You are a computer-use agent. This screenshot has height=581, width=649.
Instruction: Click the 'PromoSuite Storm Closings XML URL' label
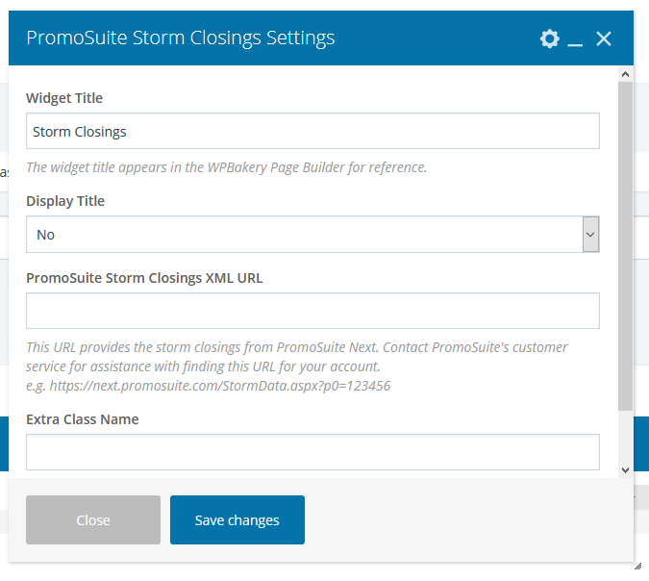[144, 278]
